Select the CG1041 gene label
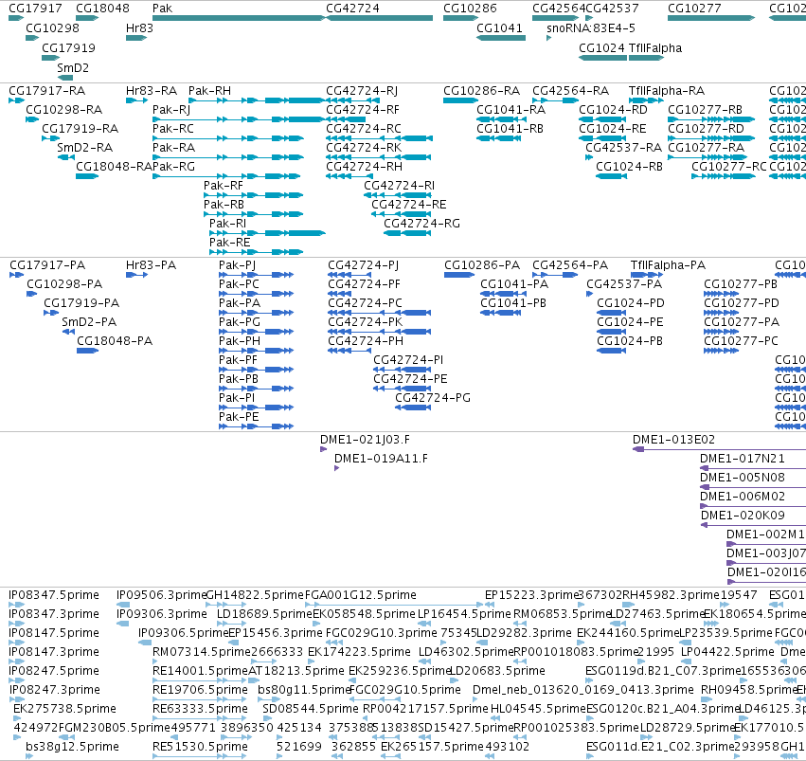Image resolution: width=806 pixels, height=761 pixels. (x=499, y=27)
